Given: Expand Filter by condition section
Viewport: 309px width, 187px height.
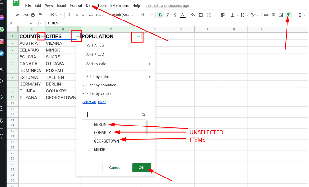Looking at the screenshot, I should (x=116, y=85).
